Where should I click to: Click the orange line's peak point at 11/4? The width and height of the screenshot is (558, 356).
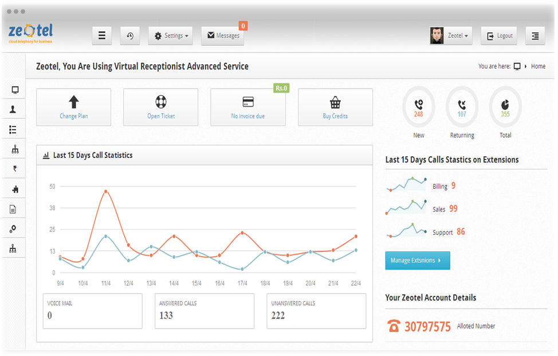pyautogui.click(x=105, y=191)
